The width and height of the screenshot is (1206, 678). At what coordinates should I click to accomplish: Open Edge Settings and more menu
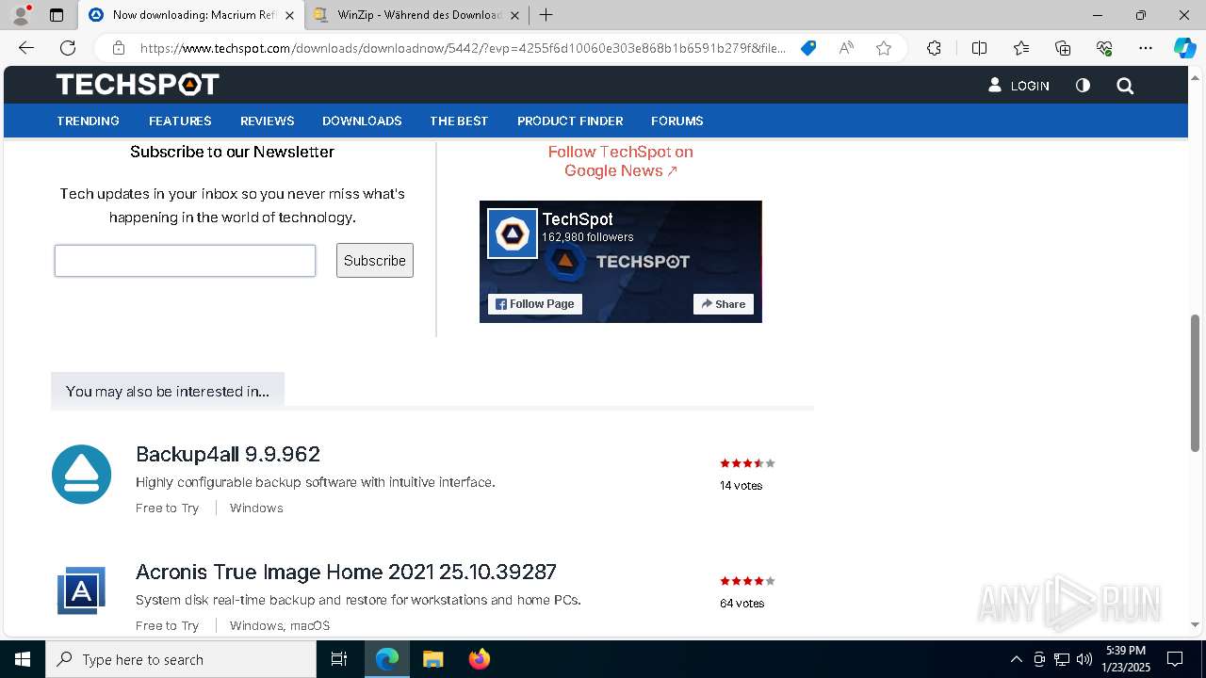(x=1146, y=48)
